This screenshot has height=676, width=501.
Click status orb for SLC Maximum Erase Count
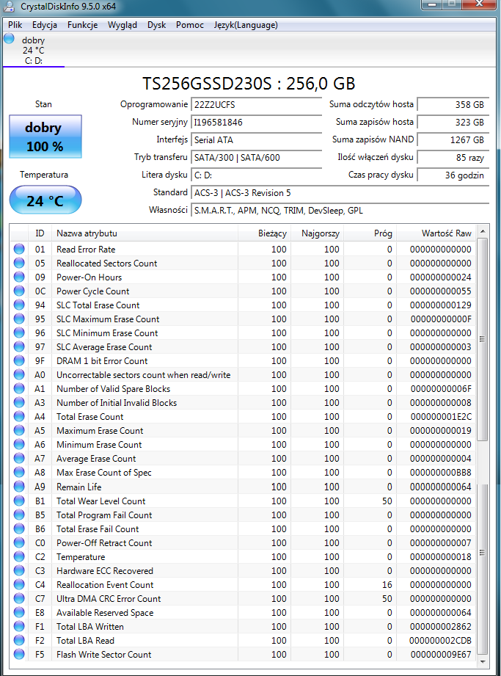click(x=19, y=319)
